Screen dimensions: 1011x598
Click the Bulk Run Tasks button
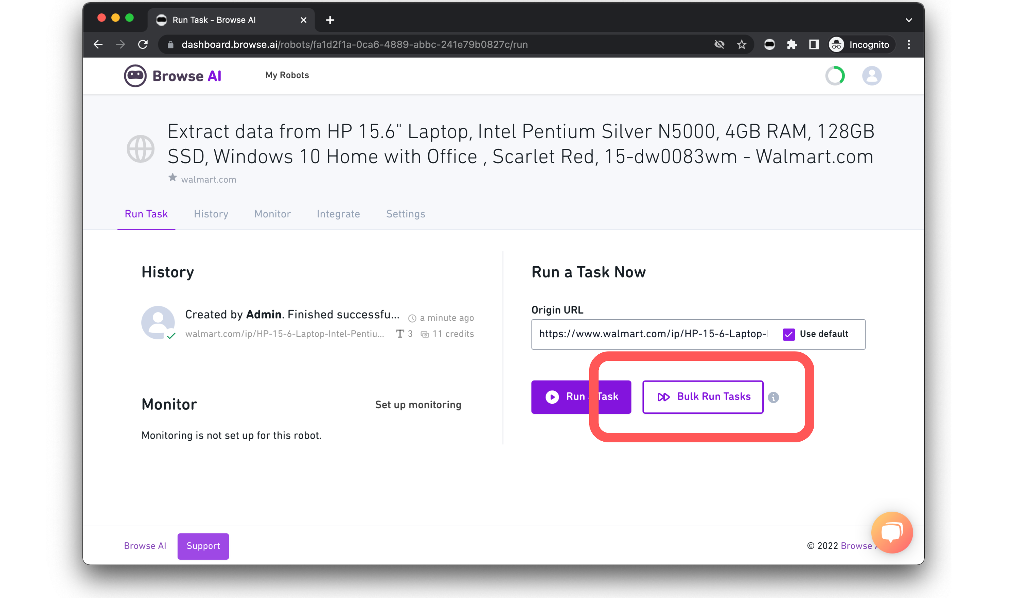(703, 397)
